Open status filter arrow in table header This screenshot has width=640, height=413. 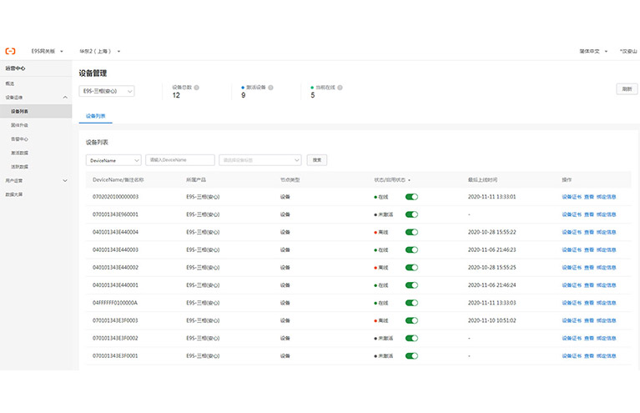point(409,180)
